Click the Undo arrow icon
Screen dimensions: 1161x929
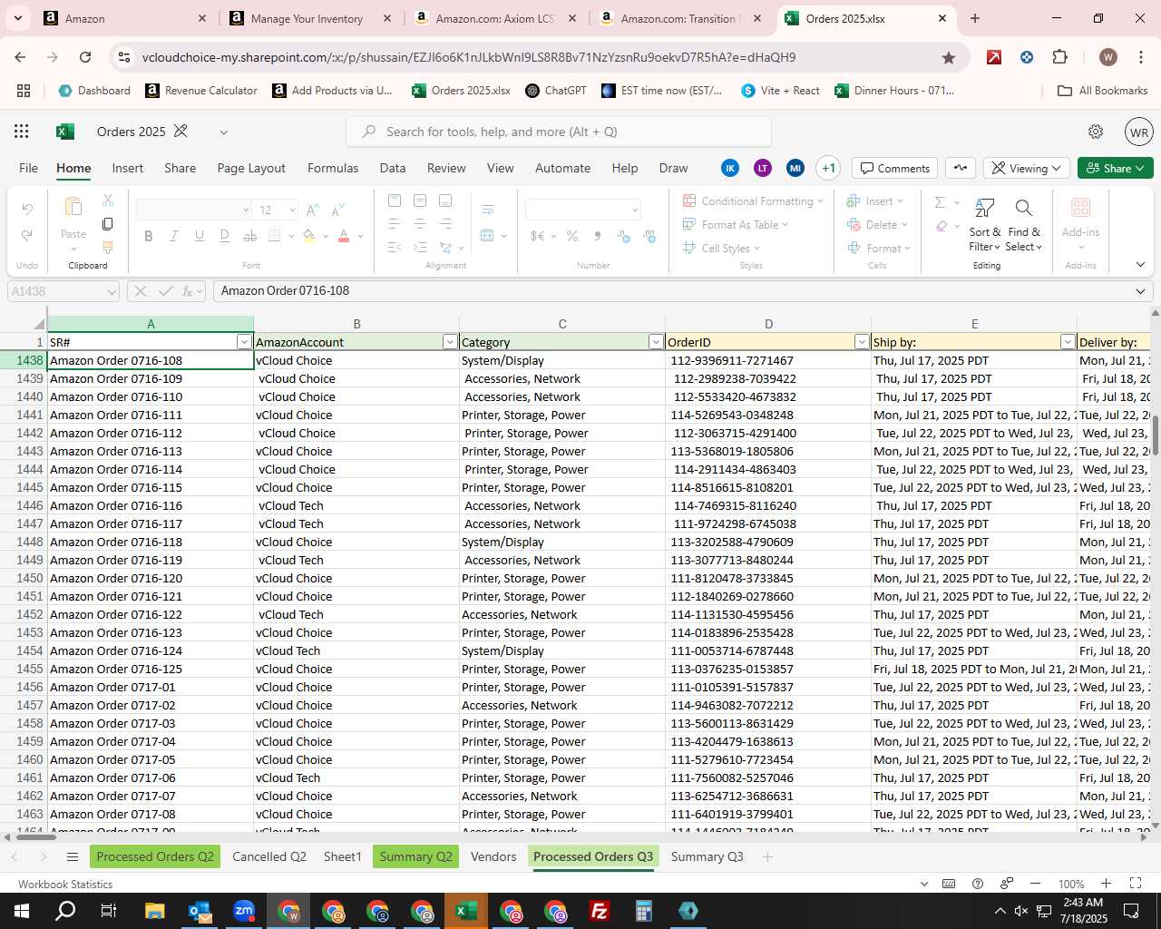coord(27,210)
